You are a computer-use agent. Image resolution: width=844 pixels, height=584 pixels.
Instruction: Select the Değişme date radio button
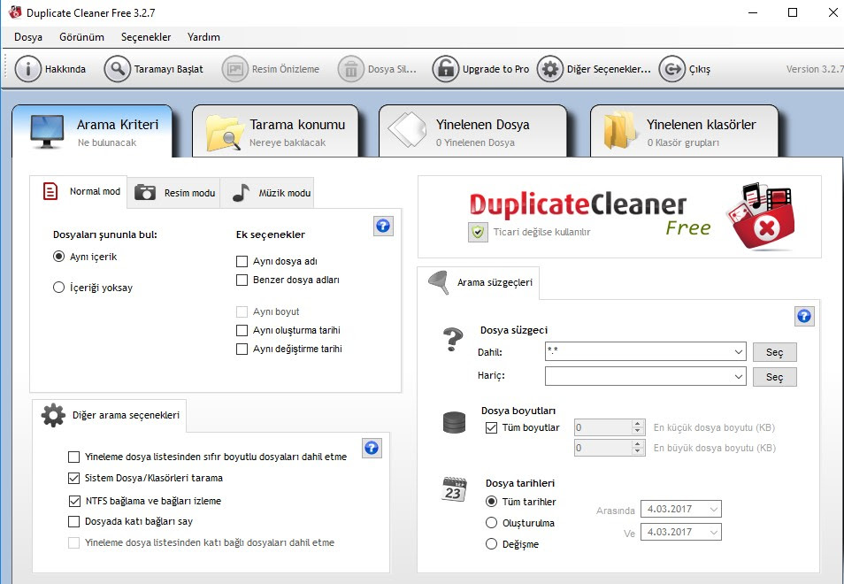pos(491,544)
